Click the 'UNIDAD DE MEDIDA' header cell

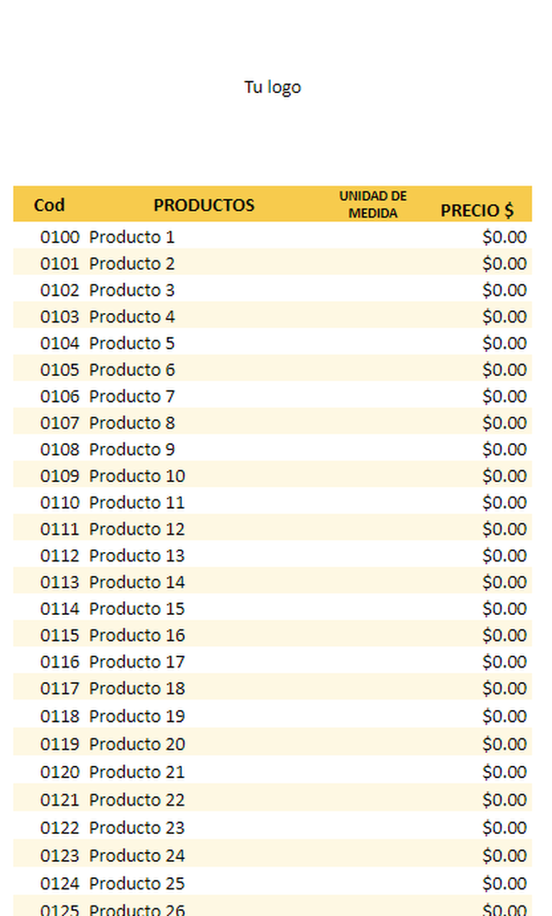click(x=373, y=204)
